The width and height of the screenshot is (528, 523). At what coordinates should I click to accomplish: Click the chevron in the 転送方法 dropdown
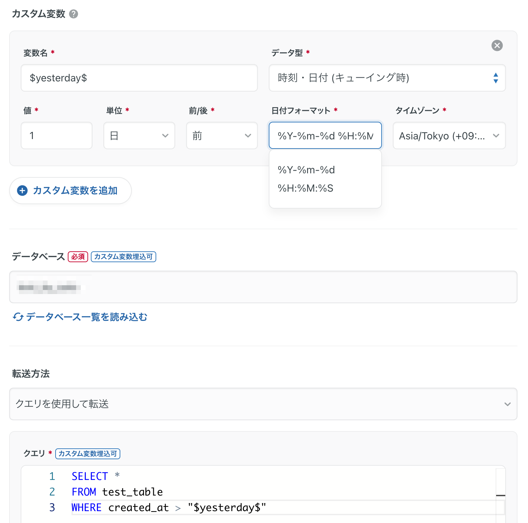click(507, 404)
